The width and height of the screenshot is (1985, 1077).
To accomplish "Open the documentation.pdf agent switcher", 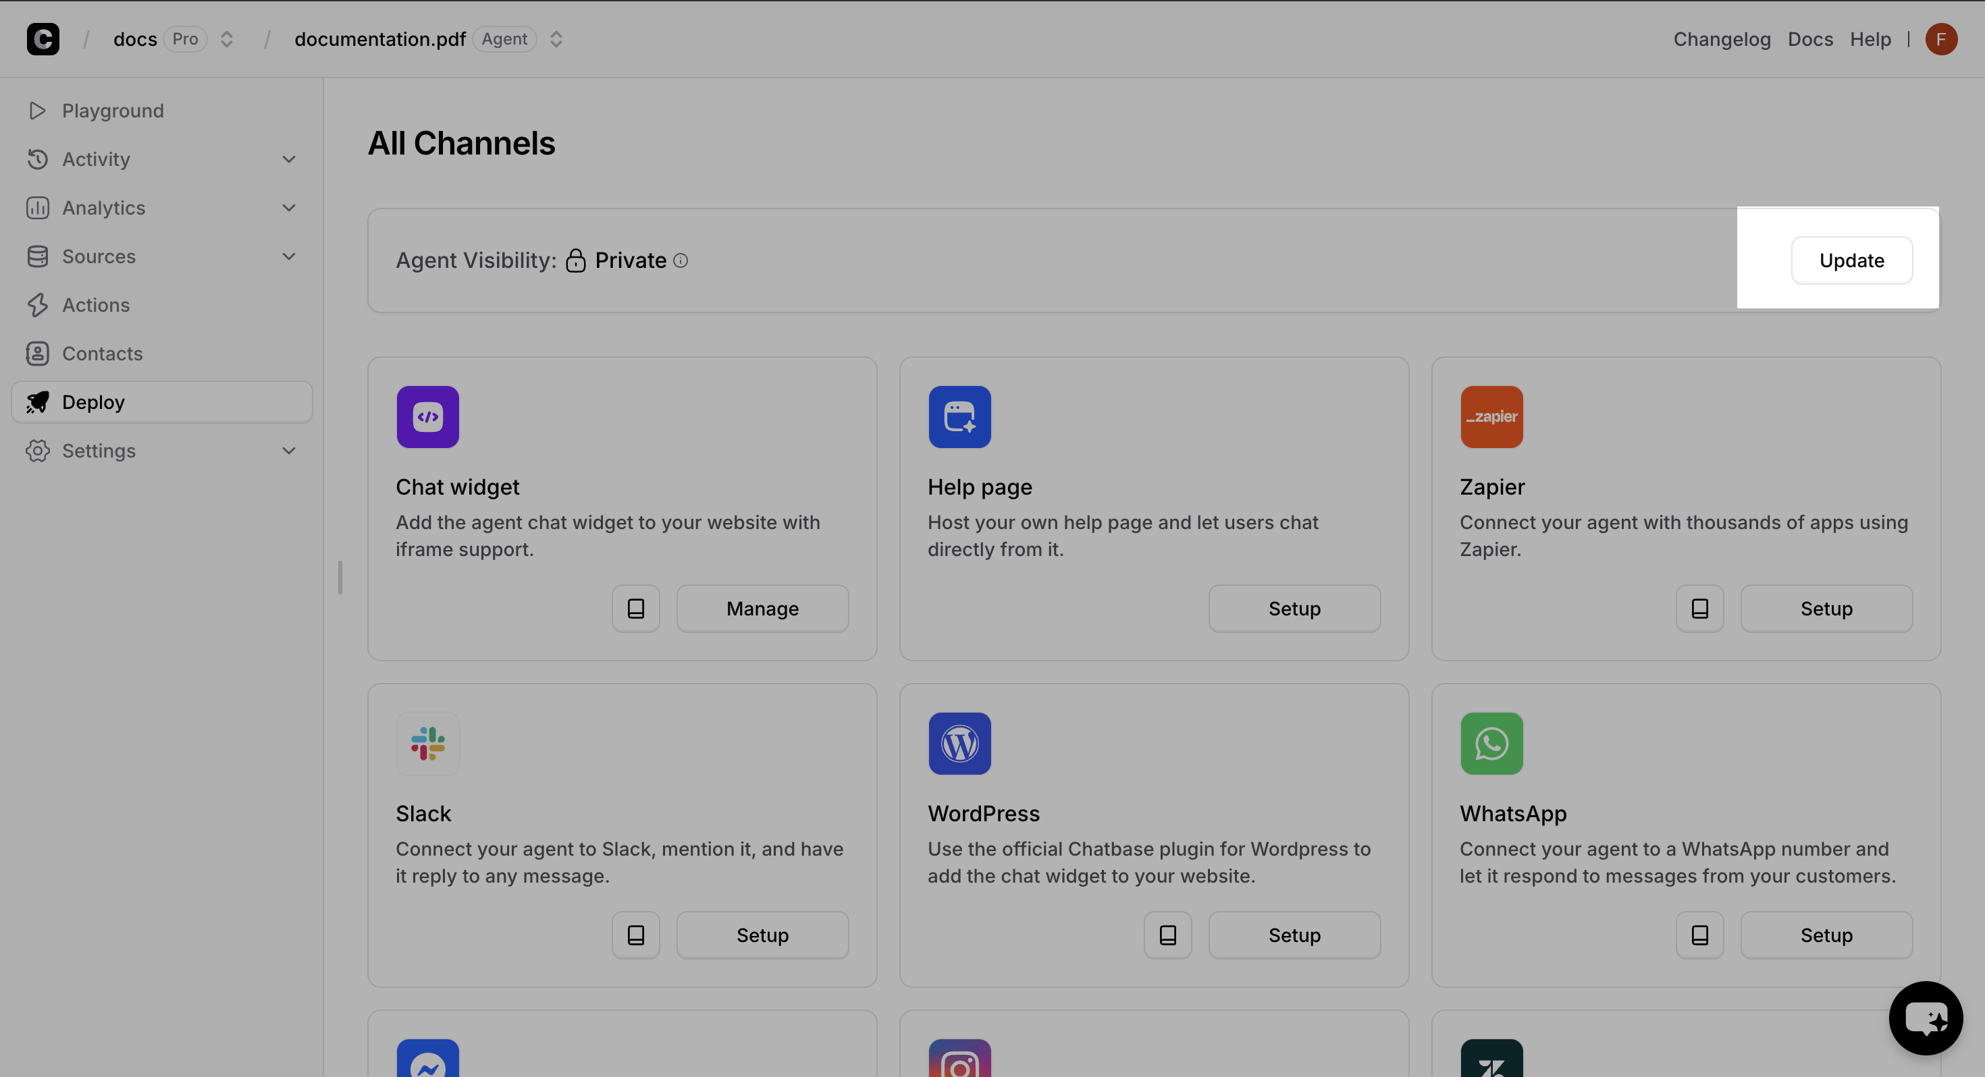I will [x=556, y=39].
